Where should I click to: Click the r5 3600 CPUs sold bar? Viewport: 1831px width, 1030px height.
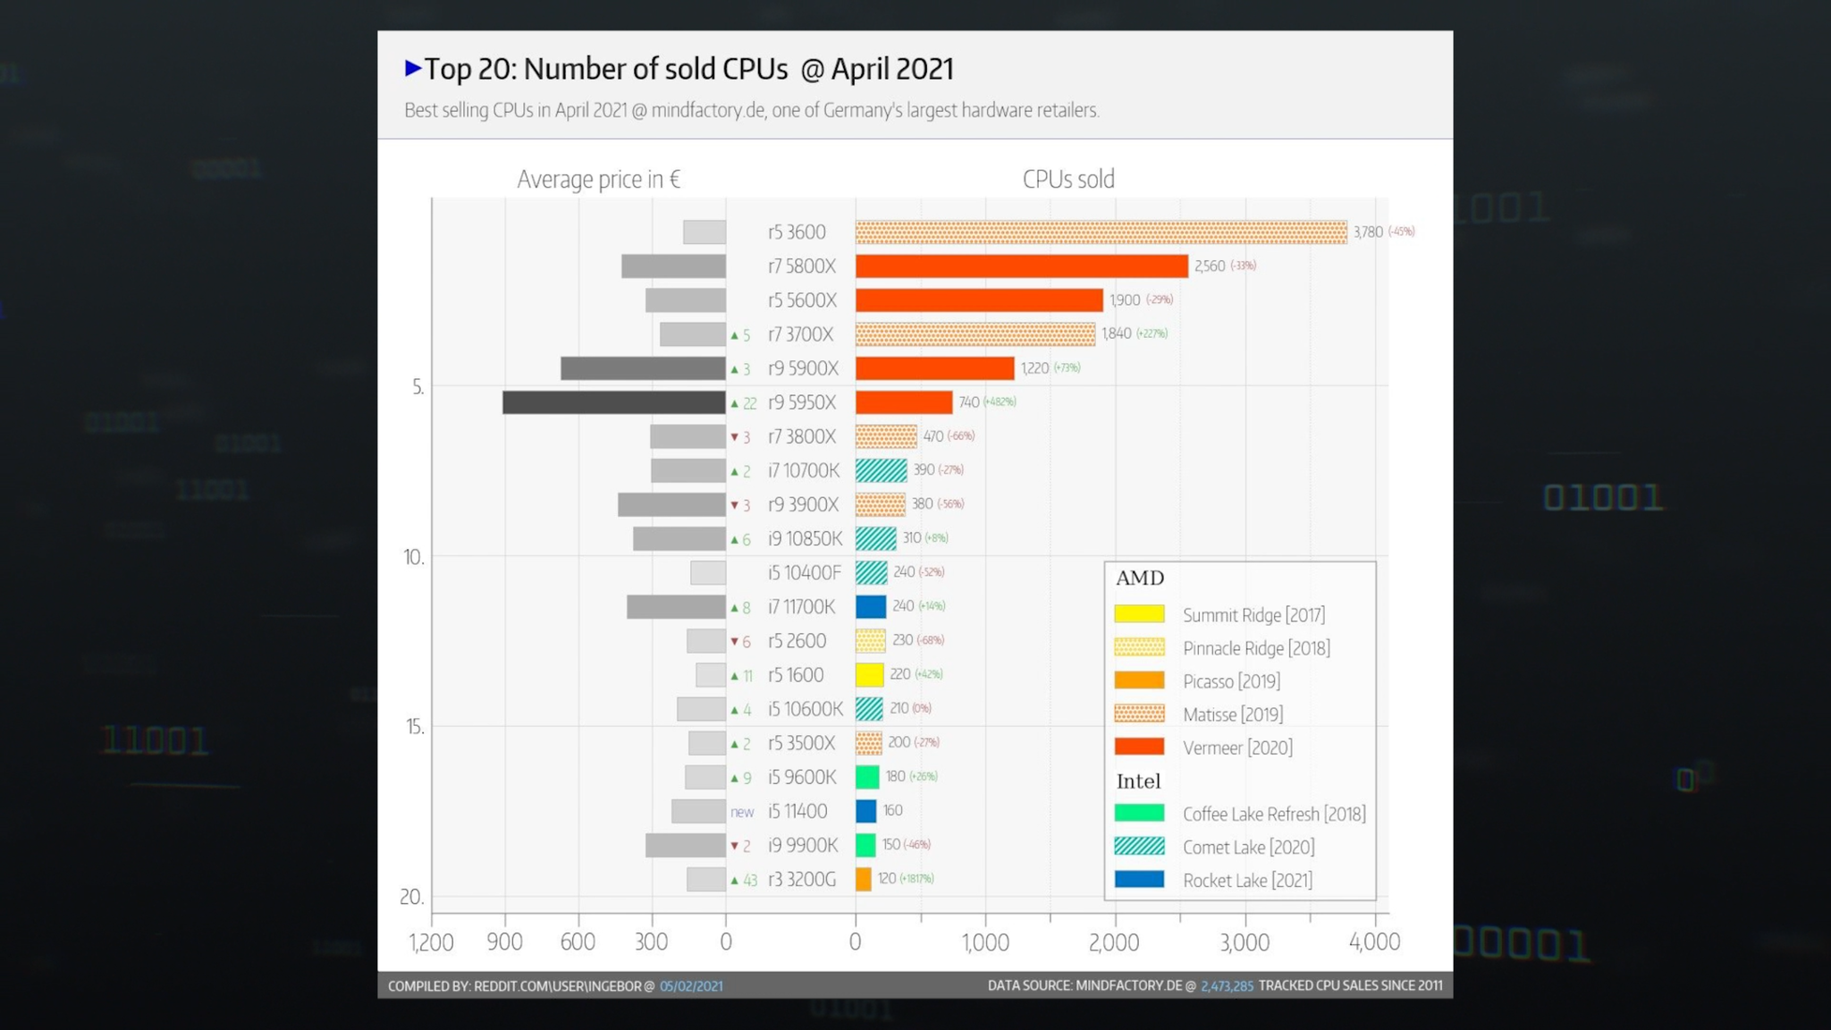[1101, 232]
